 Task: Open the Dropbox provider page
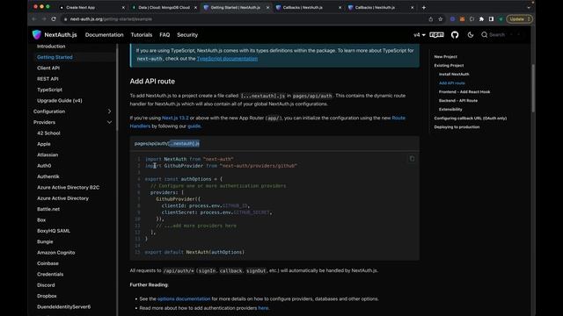(x=47, y=296)
